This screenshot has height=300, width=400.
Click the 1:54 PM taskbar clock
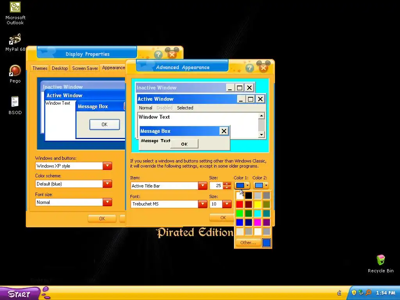(x=385, y=293)
